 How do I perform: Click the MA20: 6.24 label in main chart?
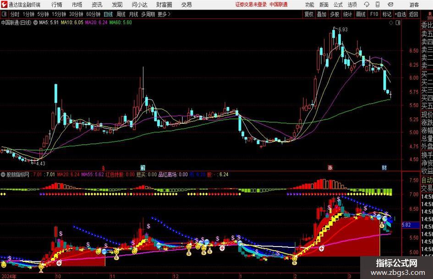(96, 22)
